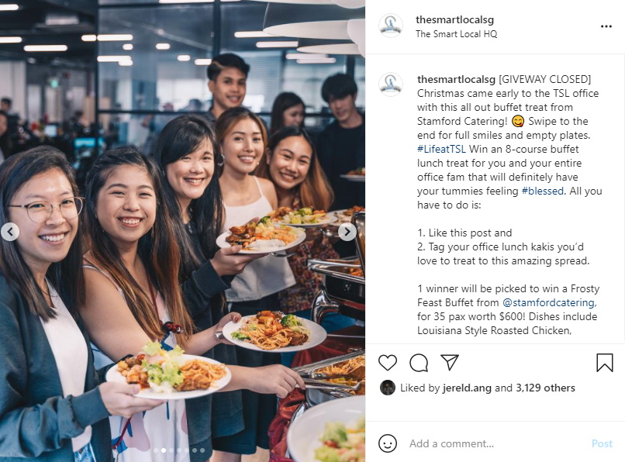Open comments with the speech bubble icon
Viewport: 625px width, 462px height.
point(419,363)
